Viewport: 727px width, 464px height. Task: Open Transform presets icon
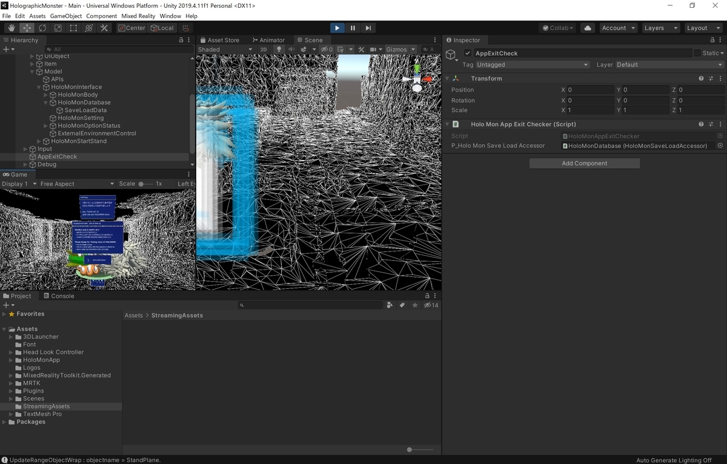[x=711, y=79]
